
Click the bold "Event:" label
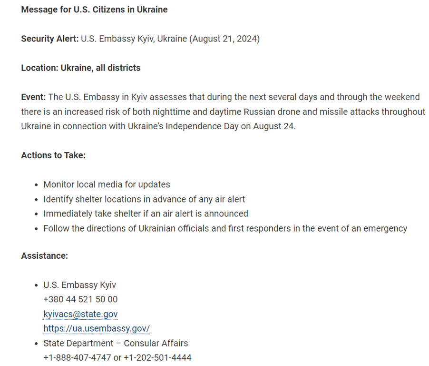33,97
